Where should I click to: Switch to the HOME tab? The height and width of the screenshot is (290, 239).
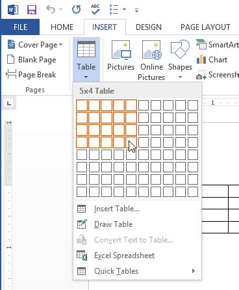pos(62,27)
